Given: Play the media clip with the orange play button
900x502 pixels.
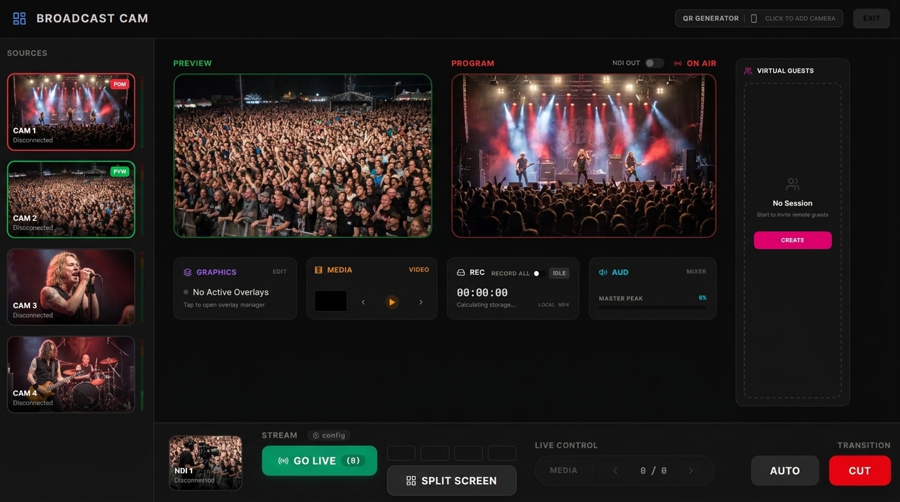Looking at the screenshot, I should tap(392, 302).
